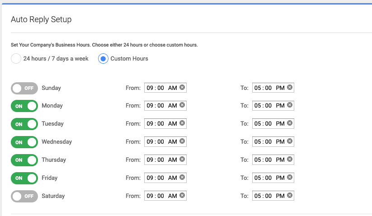Disable the Wednesday toggle switch
Viewport: 372px width, 216px height.
click(x=24, y=142)
